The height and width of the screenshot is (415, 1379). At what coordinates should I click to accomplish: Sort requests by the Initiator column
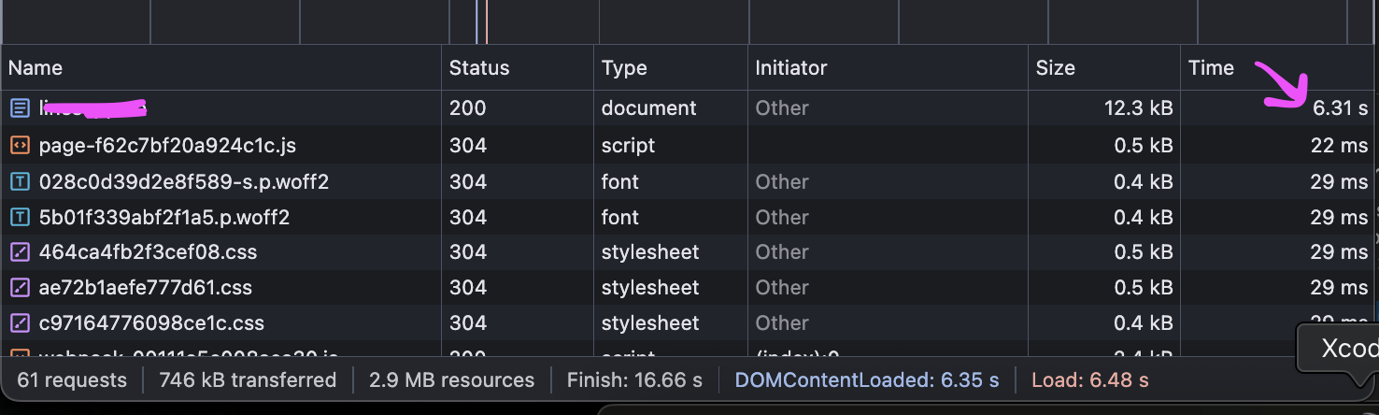(x=790, y=68)
